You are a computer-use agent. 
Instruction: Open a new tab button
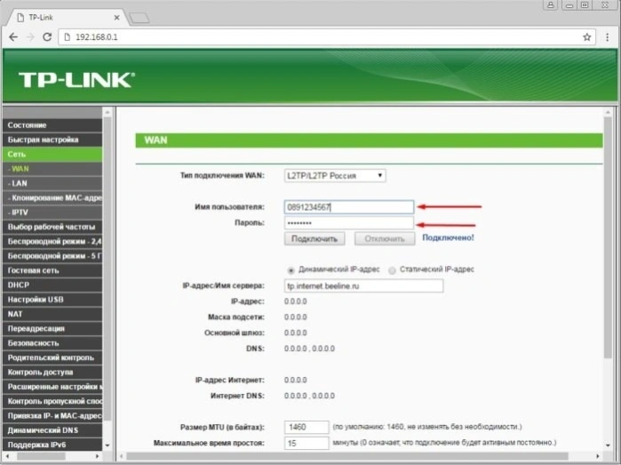(139, 18)
